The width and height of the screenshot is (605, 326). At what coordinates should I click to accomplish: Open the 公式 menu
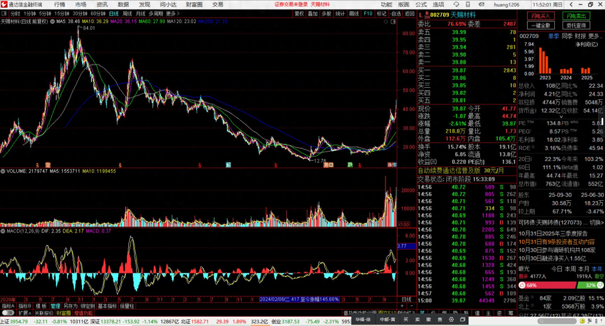[421, 4]
